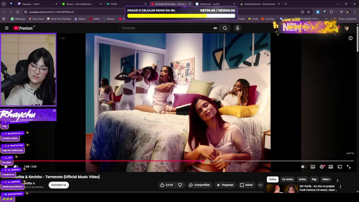Open Netflix bookmark
359x202 pixels.
95,19
